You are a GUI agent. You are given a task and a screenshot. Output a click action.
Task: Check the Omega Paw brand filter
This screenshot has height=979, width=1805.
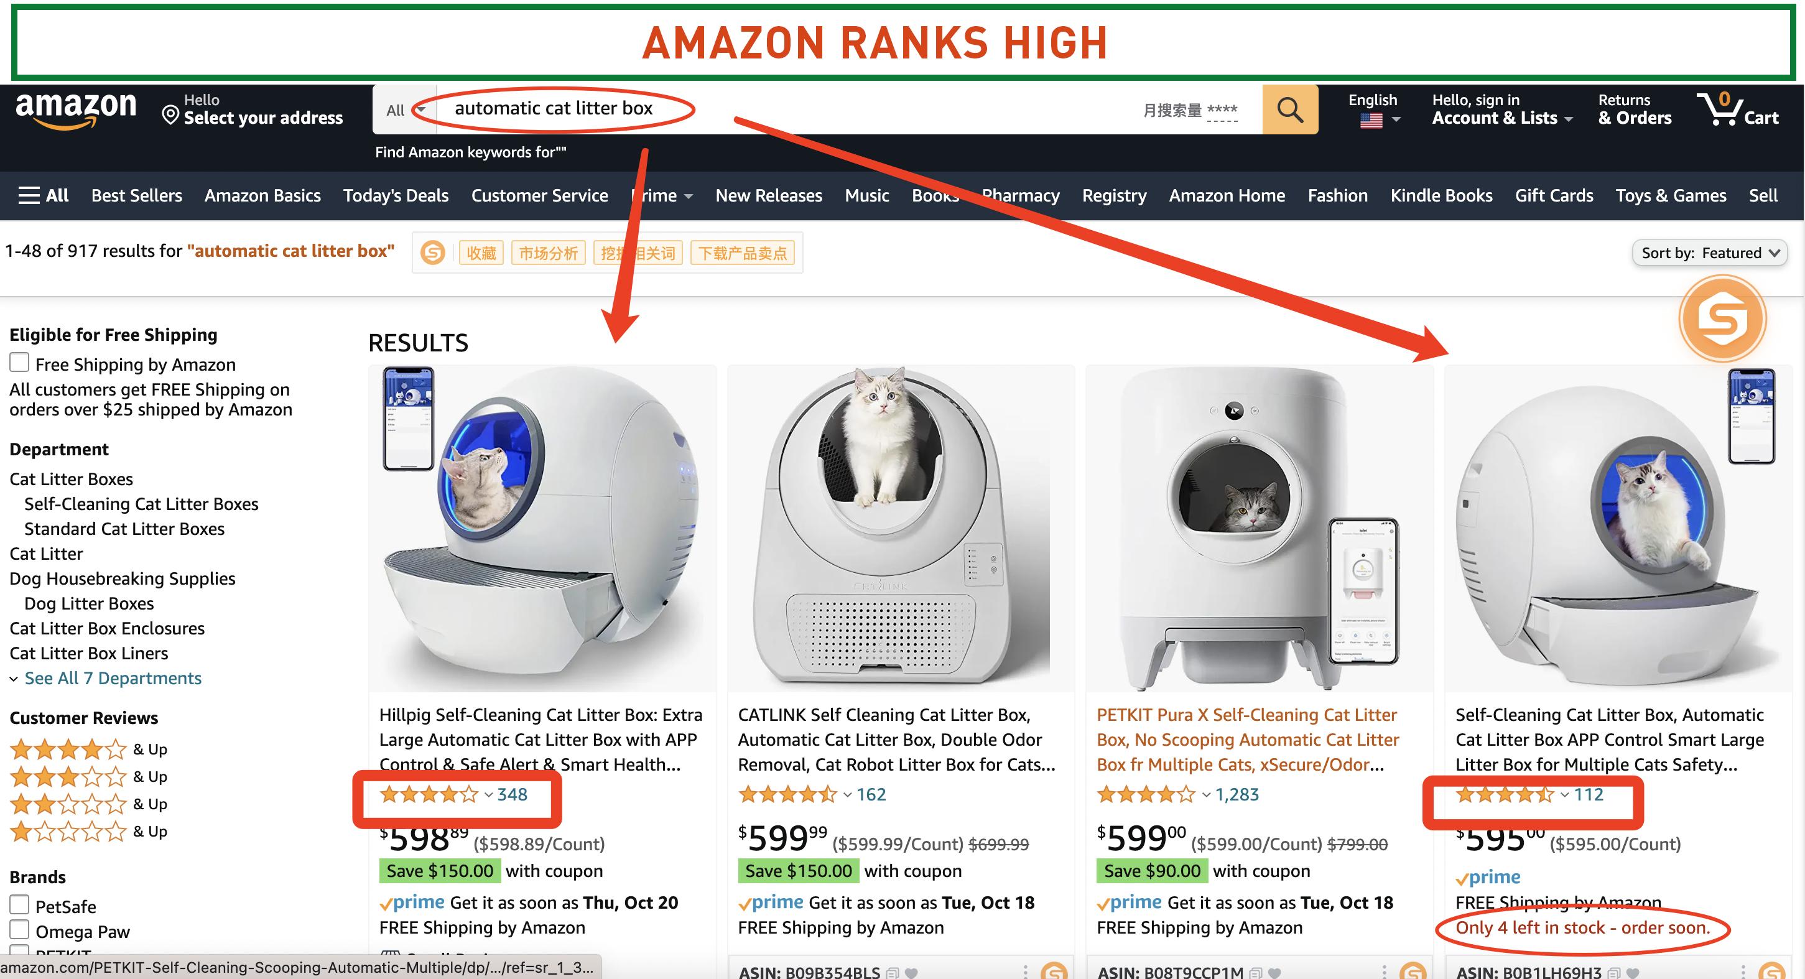coord(20,929)
